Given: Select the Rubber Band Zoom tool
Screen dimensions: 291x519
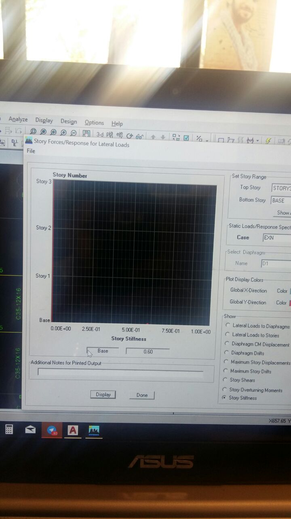Looking at the screenshot, I should click(x=33, y=131).
